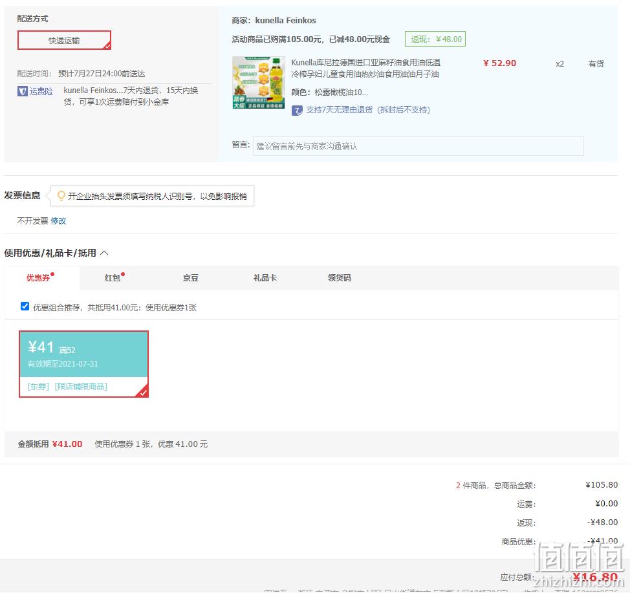Select the ¥41 满52 coupon card
The image size is (630, 593).
pyautogui.click(x=83, y=364)
